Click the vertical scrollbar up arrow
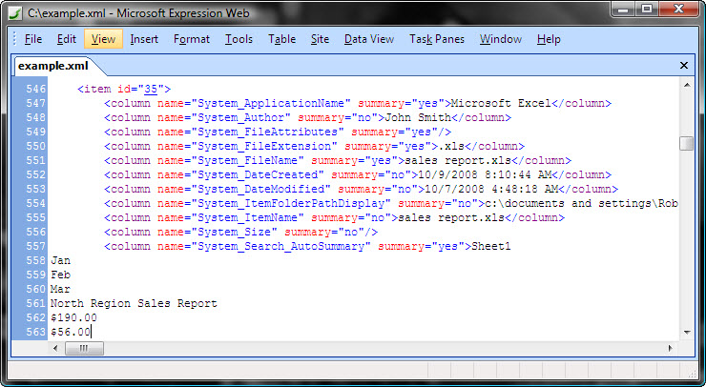This screenshot has height=387, width=706. pyautogui.click(x=687, y=85)
